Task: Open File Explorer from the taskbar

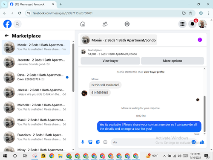Action: (x=60, y=156)
